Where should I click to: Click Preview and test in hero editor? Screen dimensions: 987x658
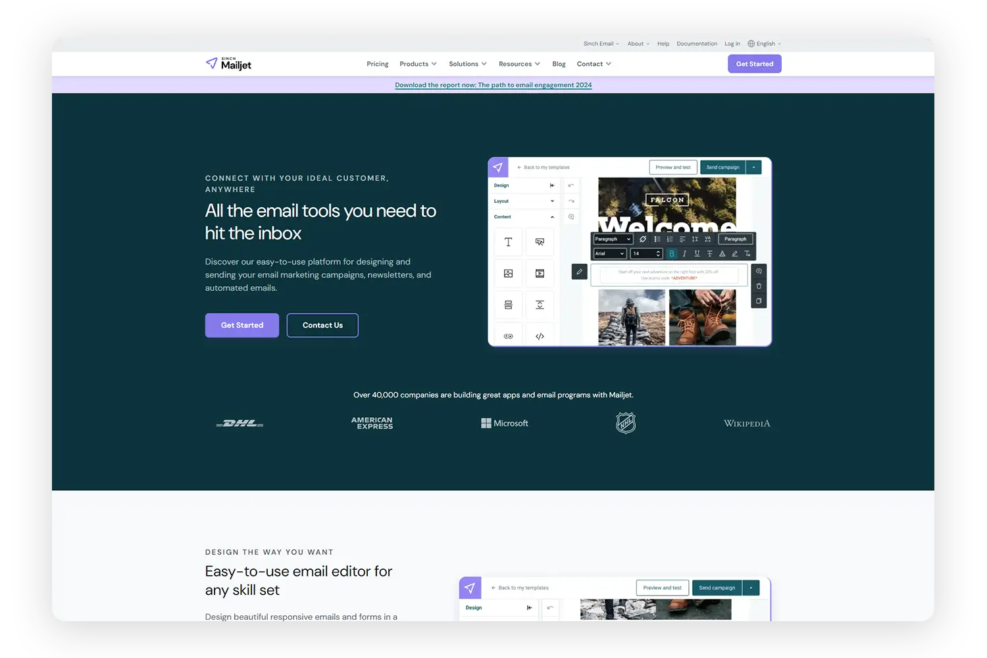tap(673, 167)
